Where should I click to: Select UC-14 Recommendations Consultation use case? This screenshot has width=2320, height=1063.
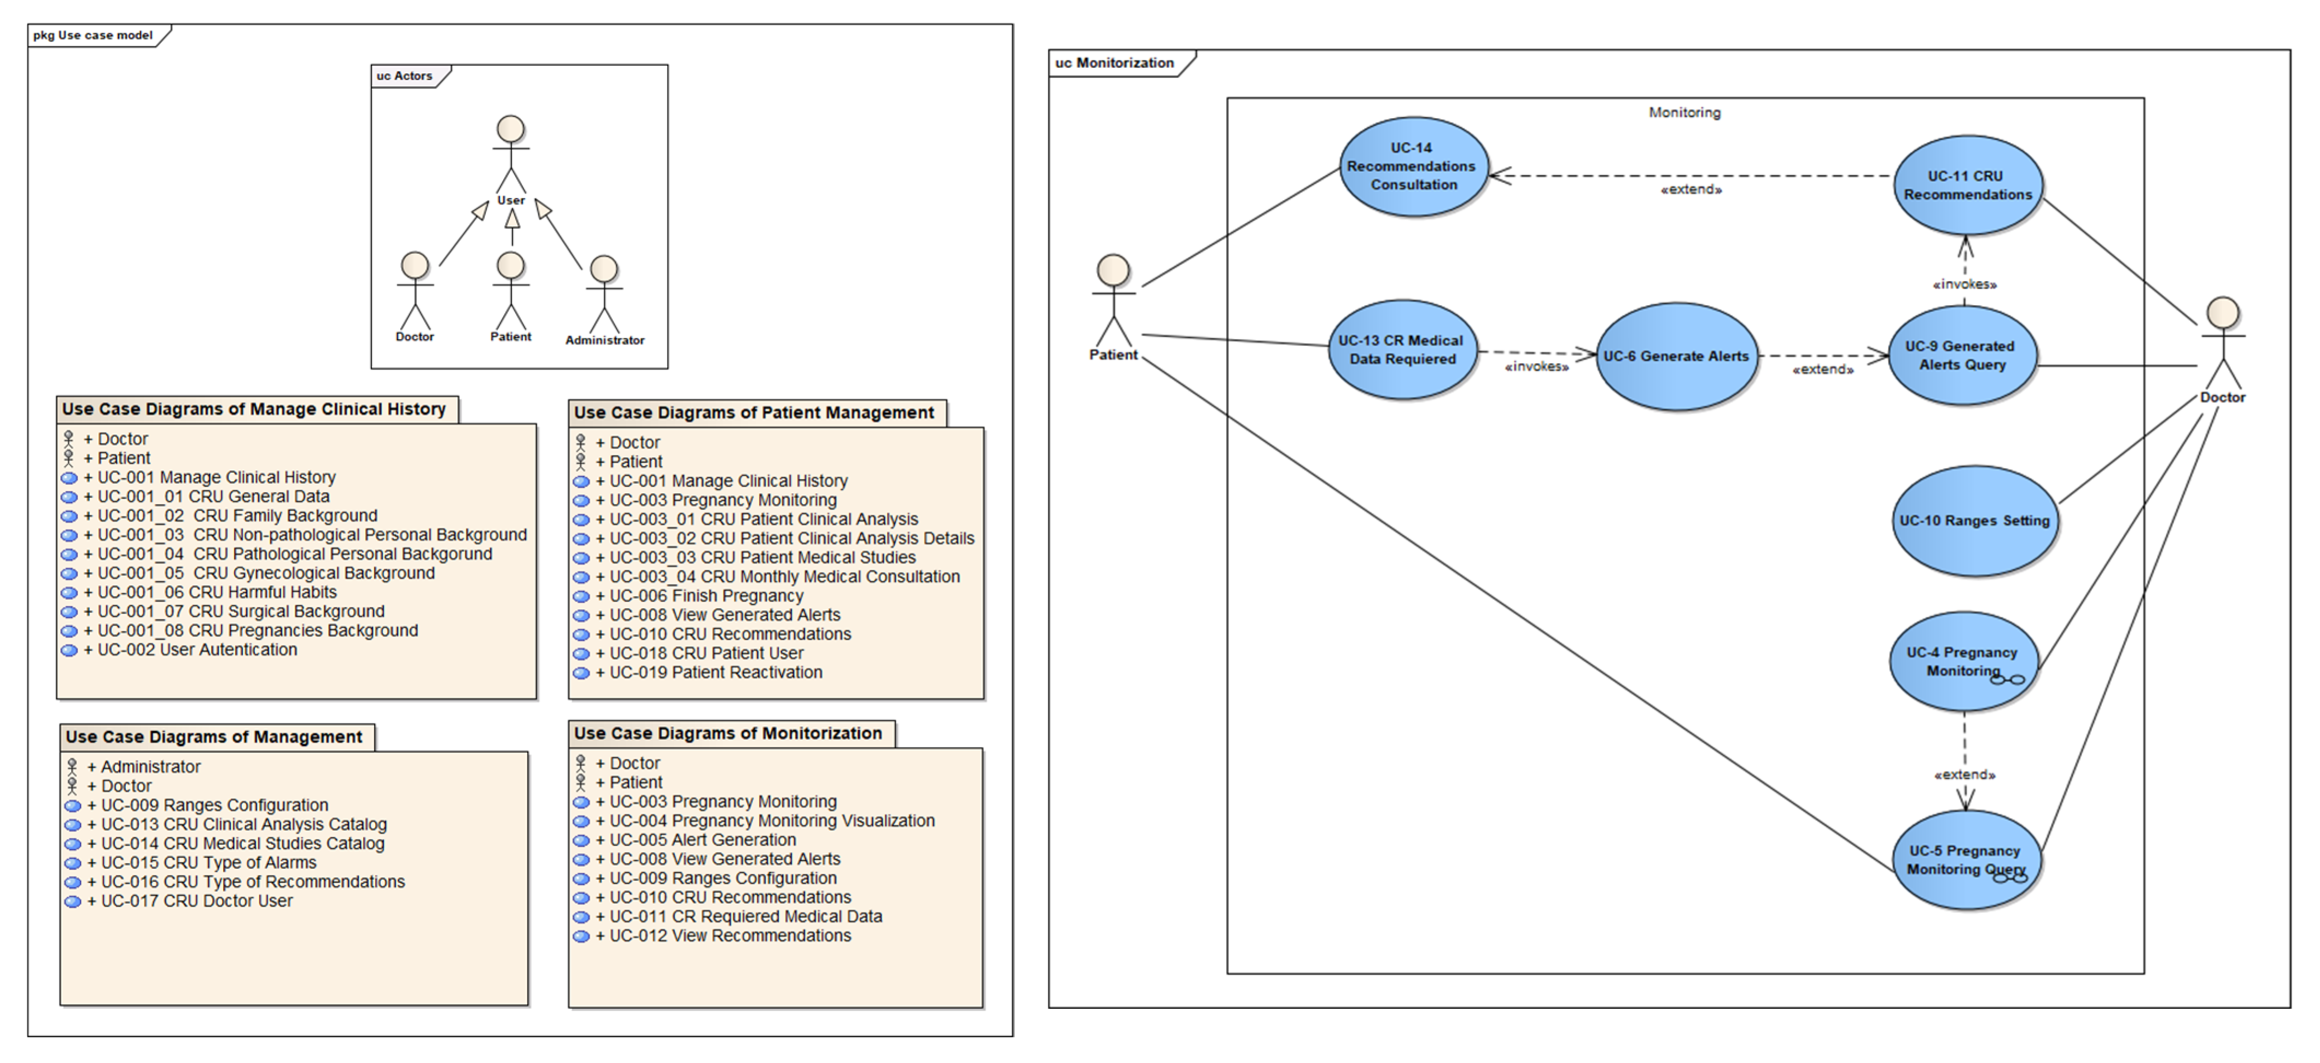point(1413,167)
